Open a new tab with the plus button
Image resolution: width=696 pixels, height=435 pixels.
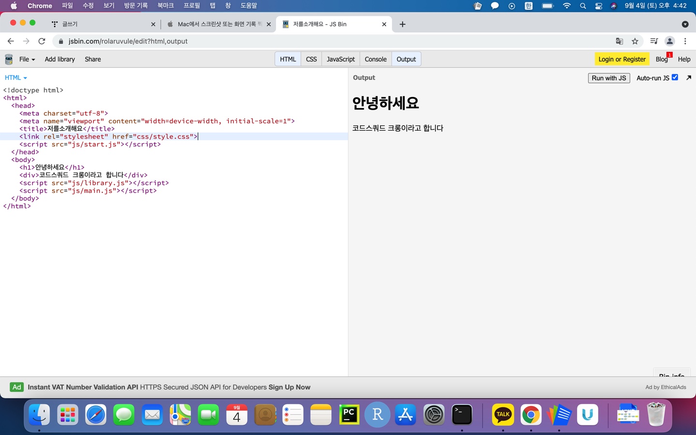[403, 24]
